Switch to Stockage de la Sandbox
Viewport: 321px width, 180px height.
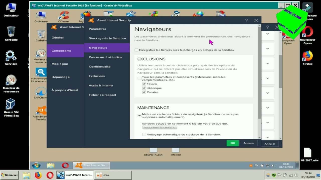(107, 38)
